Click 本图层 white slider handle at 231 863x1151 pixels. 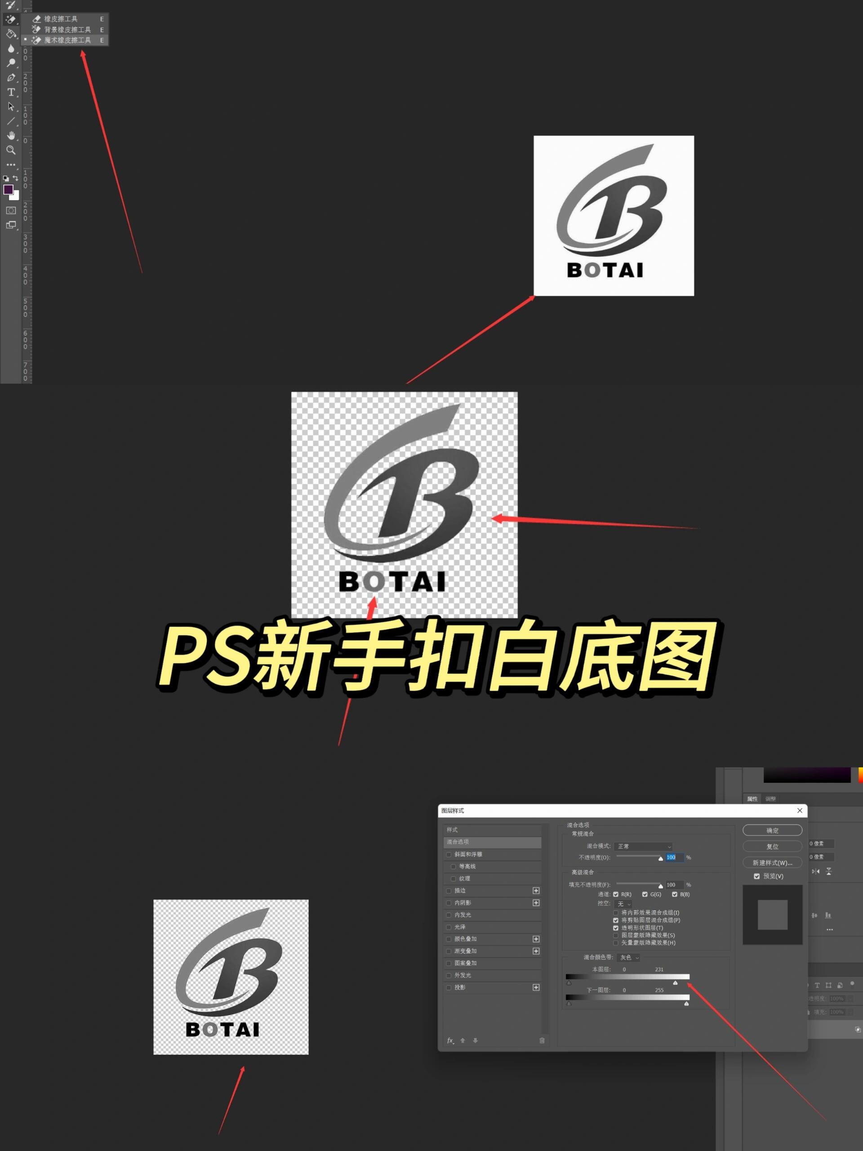pyautogui.click(x=675, y=983)
